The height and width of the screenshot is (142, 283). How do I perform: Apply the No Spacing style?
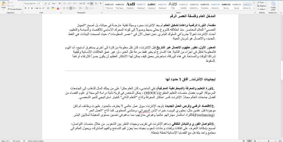[120, 6]
